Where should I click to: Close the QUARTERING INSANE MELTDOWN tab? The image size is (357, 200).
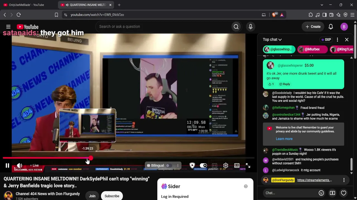(110, 5)
